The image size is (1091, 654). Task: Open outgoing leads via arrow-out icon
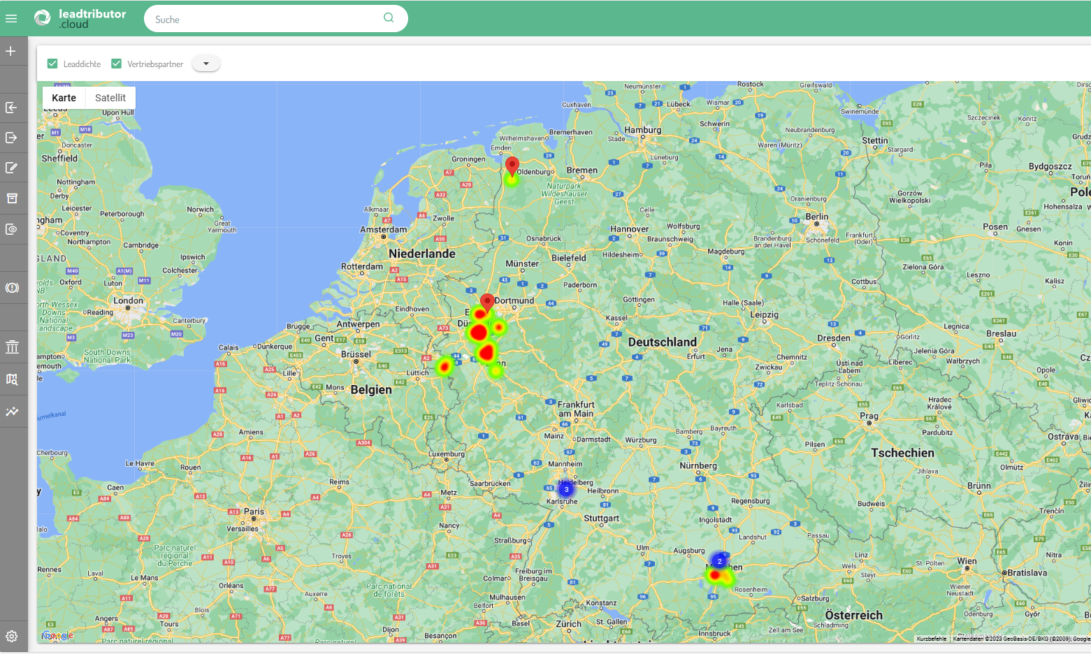click(x=11, y=138)
